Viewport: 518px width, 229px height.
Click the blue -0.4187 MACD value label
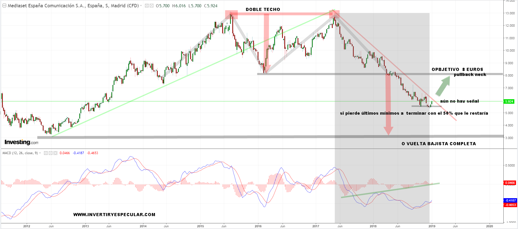point(510,200)
